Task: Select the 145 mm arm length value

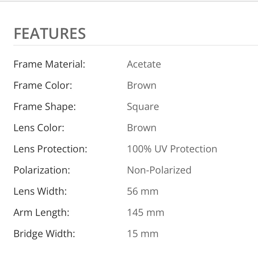Action: (145, 212)
